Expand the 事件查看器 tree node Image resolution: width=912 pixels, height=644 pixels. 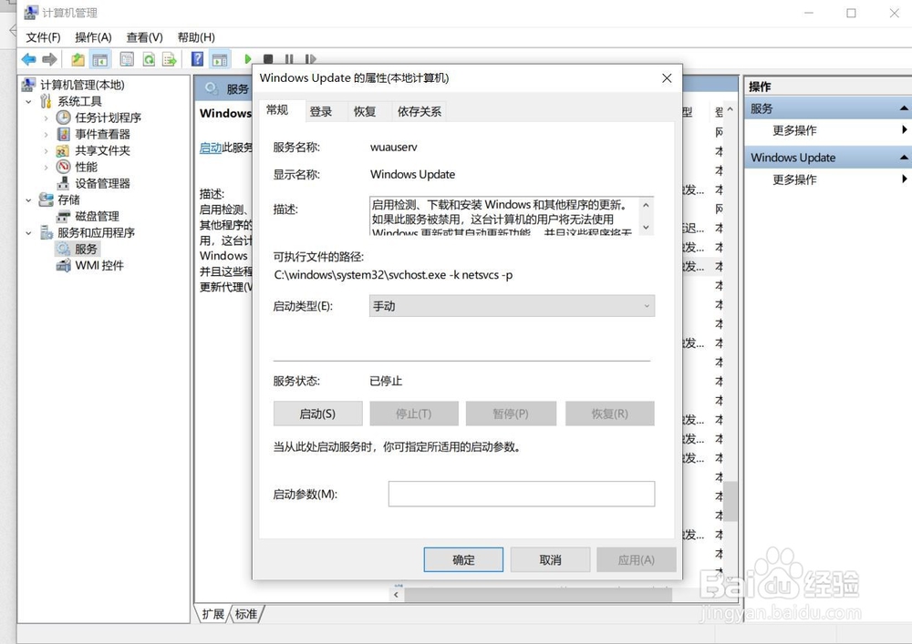click(x=46, y=134)
